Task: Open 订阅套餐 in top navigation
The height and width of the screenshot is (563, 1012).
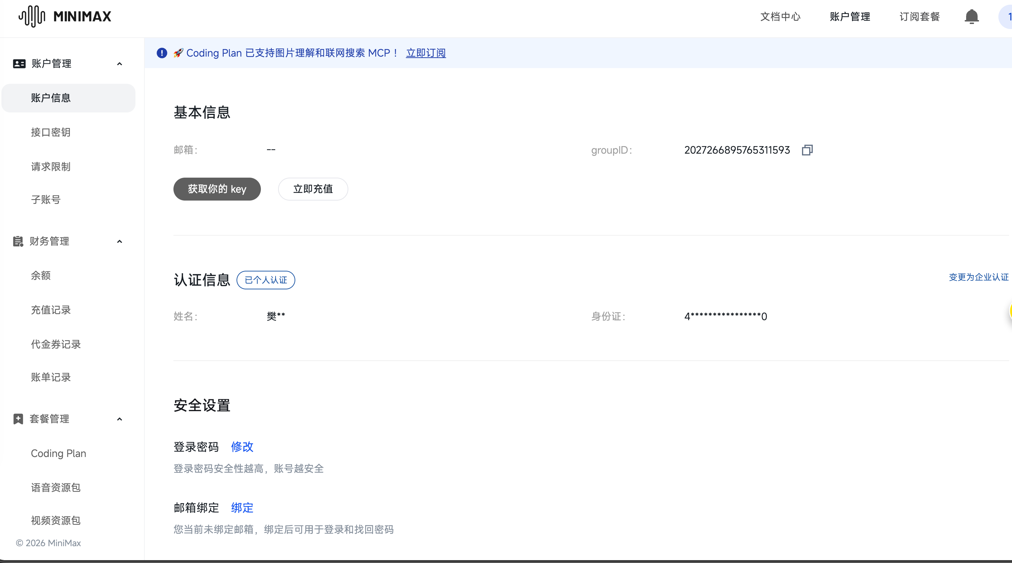Action: (x=919, y=16)
